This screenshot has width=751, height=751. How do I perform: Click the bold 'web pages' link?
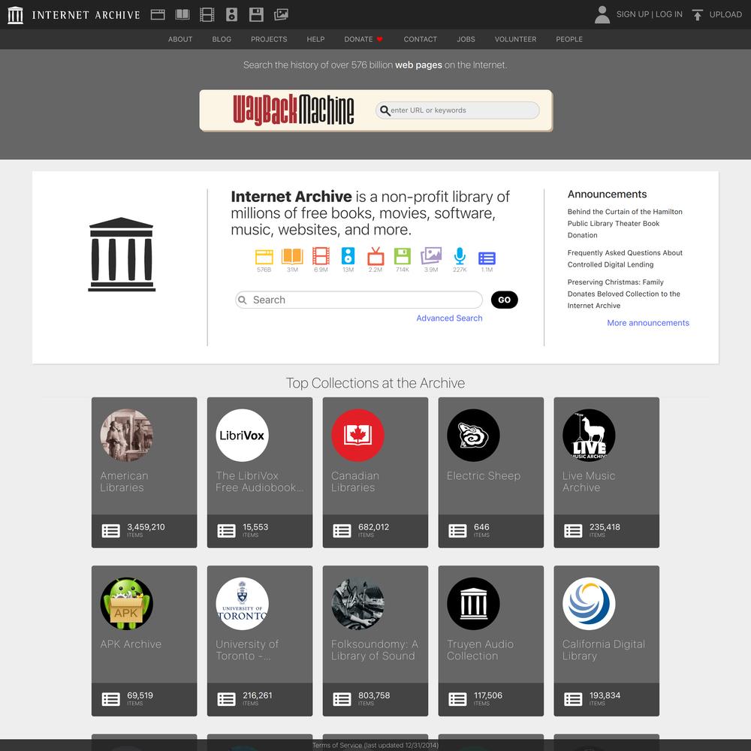(418, 65)
